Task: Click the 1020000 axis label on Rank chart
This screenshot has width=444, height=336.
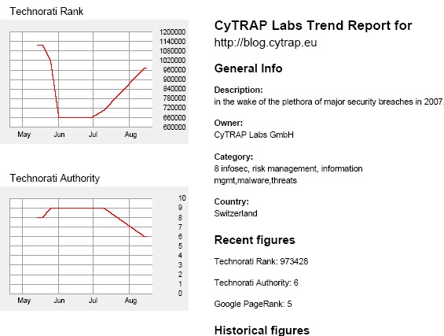Action: tap(172, 61)
